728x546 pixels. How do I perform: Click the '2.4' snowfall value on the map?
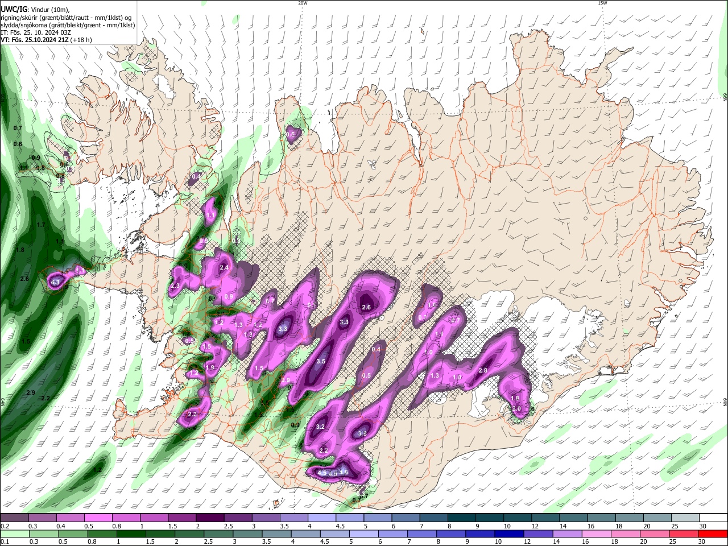click(224, 267)
